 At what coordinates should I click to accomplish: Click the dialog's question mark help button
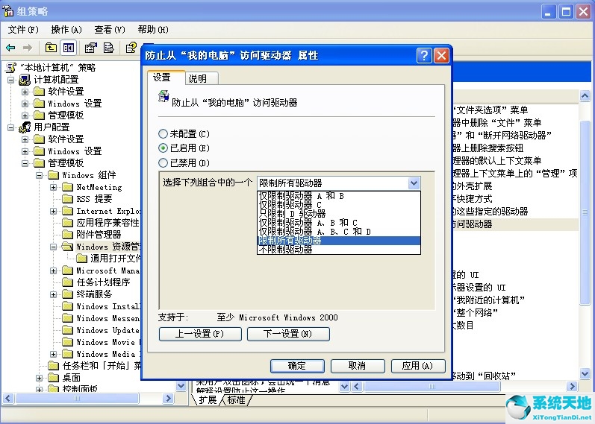pos(424,55)
